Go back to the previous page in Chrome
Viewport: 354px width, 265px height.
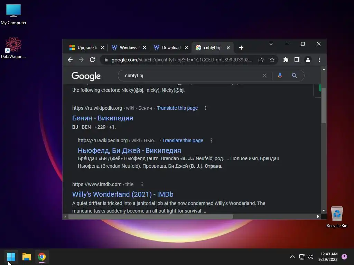(x=70, y=60)
